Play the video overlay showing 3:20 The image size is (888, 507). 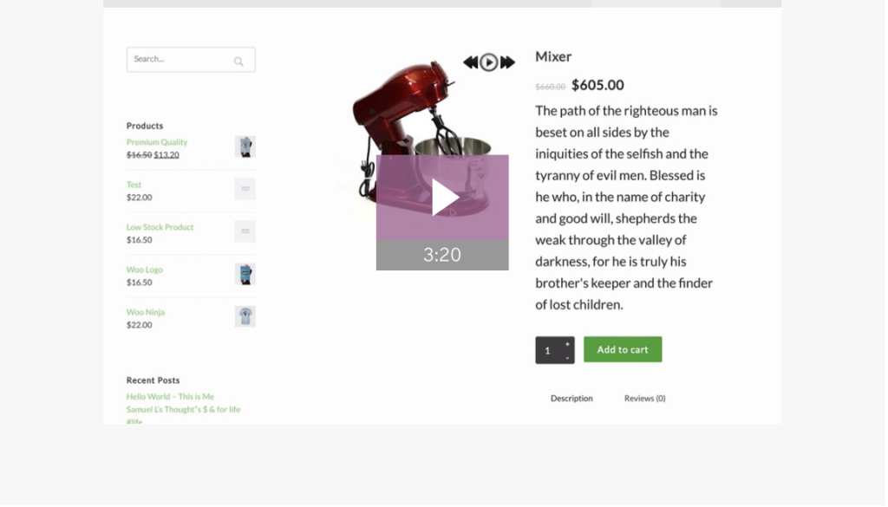point(444,198)
